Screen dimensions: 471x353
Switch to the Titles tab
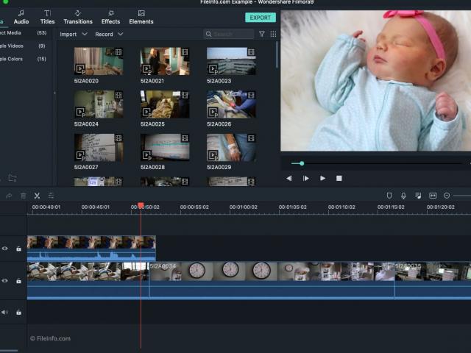pyautogui.click(x=47, y=17)
